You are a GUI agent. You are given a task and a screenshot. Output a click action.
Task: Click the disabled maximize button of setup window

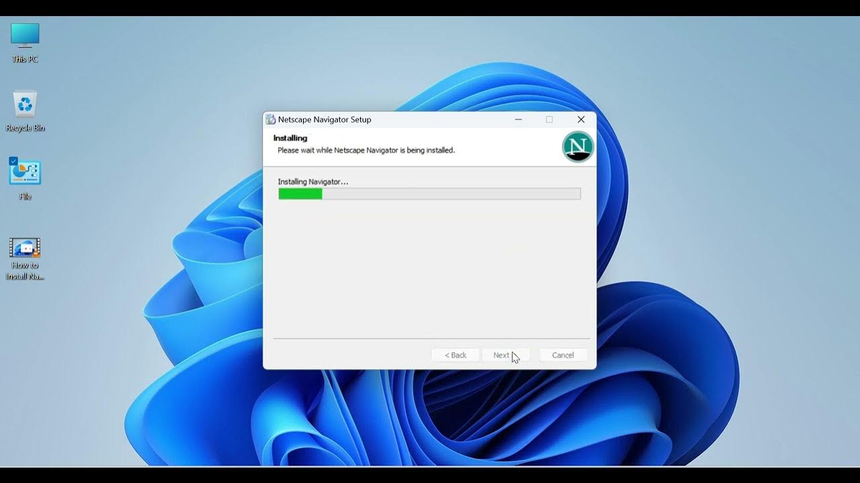click(x=549, y=119)
